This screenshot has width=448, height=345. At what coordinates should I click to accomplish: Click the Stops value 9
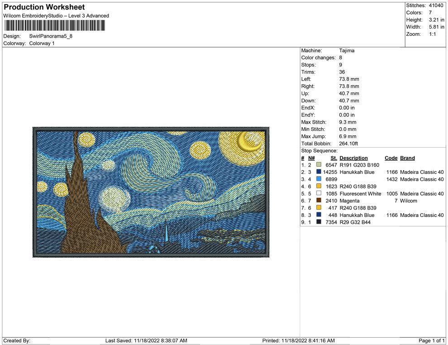[341, 65]
